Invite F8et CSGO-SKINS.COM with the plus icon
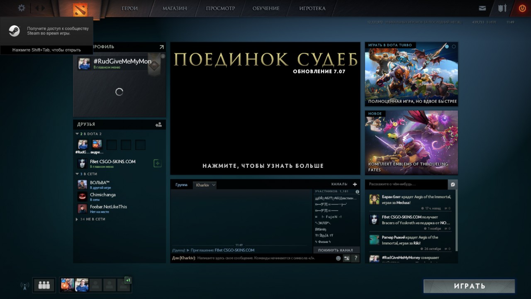This screenshot has width=531, height=299. tap(157, 163)
